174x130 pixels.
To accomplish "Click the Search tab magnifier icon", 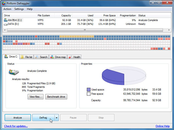I will point(37,57).
